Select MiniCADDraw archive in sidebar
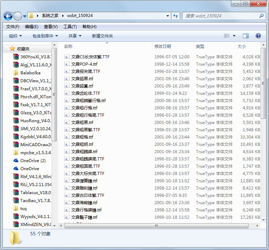 [32, 144]
